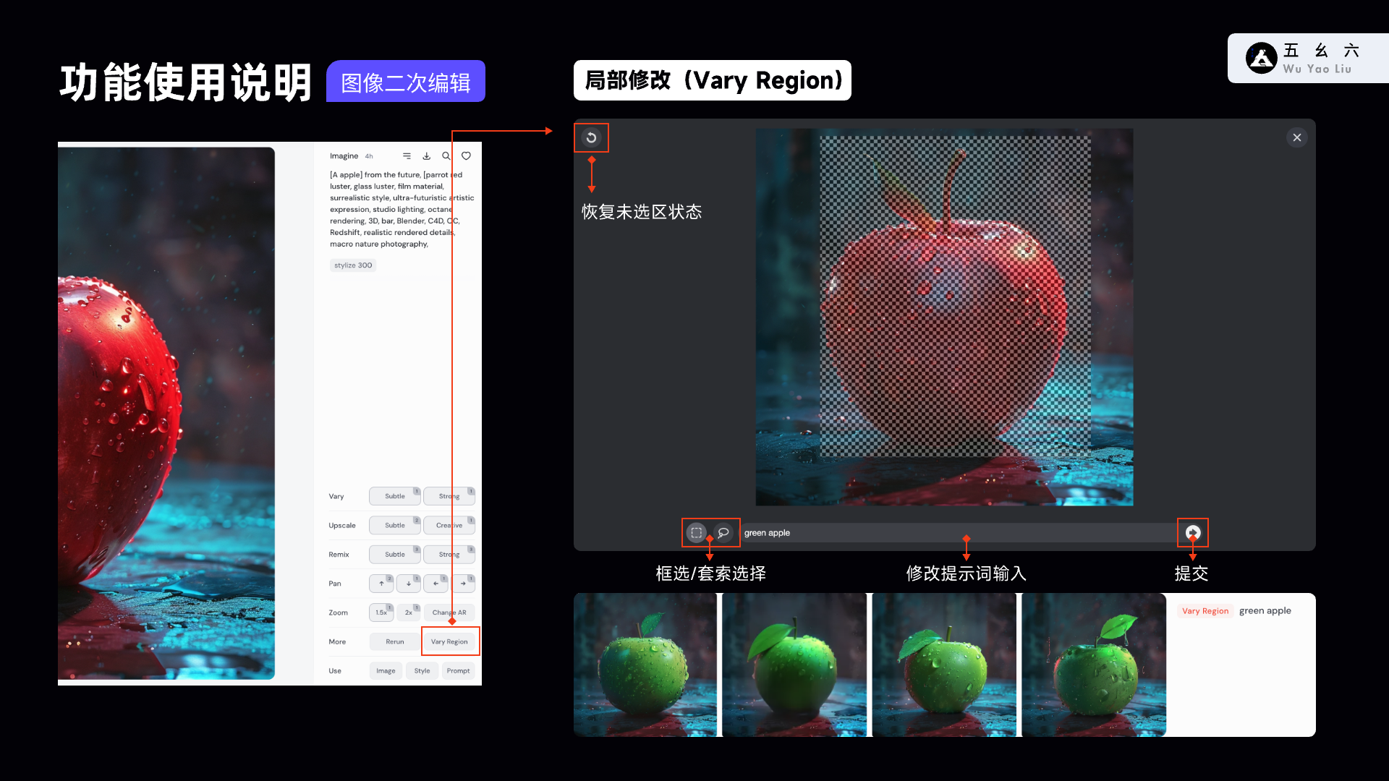The width and height of the screenshot is (1389, 781).
Task: Open the first green apple result thumbnail
Action: tap(645, 665)
